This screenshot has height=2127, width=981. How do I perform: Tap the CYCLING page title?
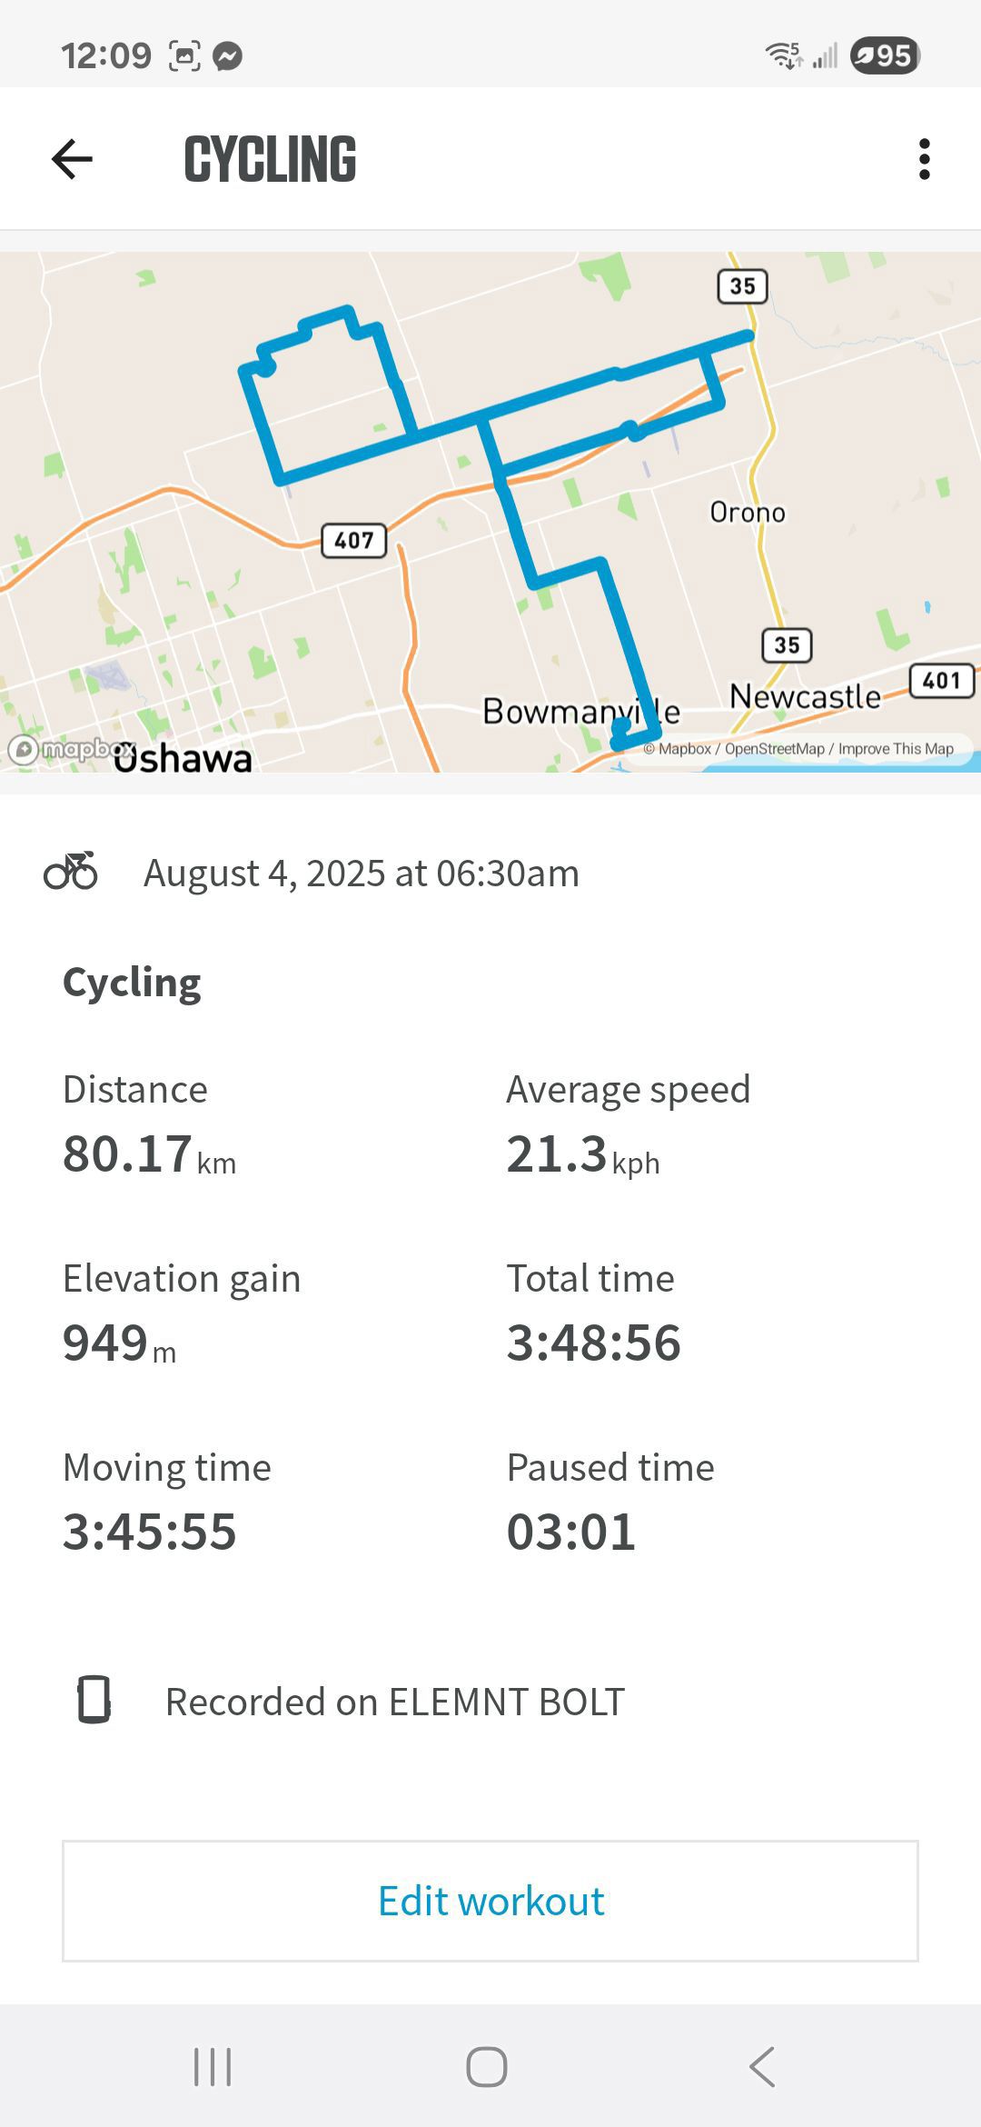pos(270,160)
